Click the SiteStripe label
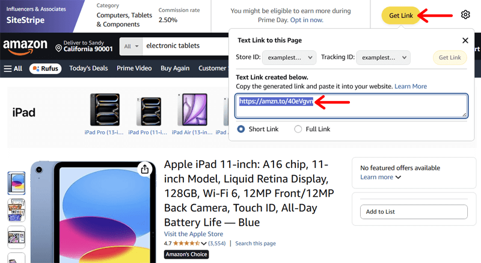The image size is (481, 263). coord(25,20)
